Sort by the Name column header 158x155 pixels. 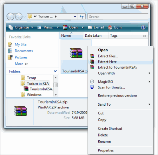coord(71,36)
